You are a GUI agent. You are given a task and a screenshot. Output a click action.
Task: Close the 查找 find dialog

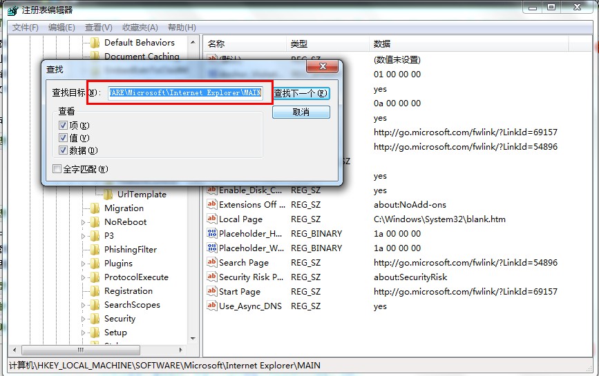(x=323, y=66)
